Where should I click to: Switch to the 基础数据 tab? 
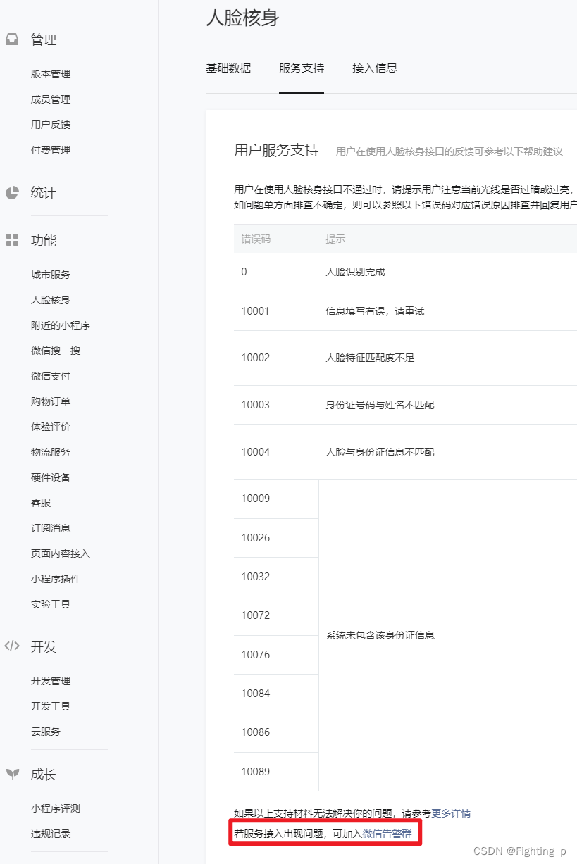tap(228, 68)
